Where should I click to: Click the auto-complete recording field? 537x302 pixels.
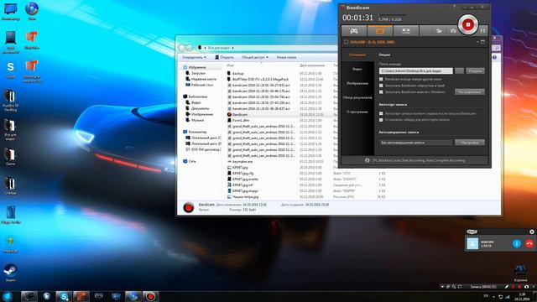tap(416, 143)
